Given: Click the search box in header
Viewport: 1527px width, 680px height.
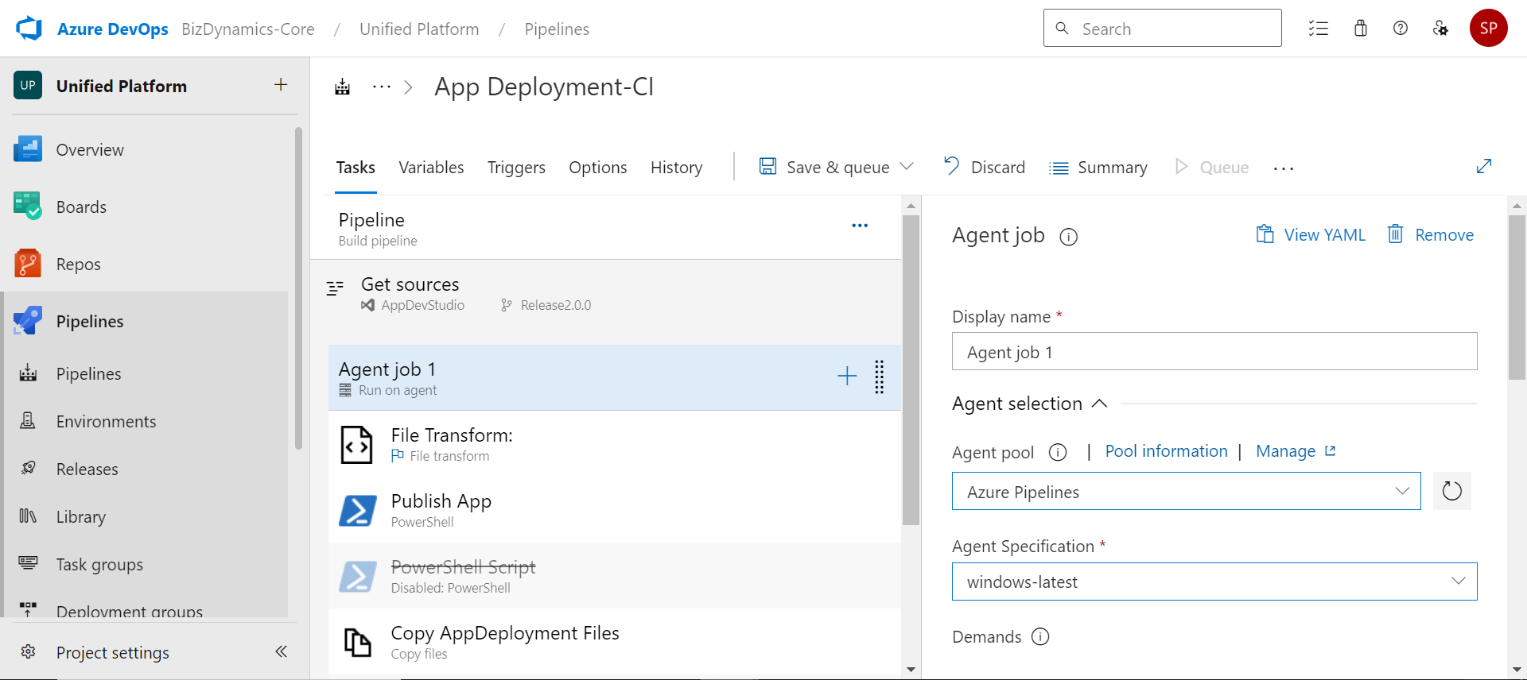Looking at the screenshot, I should coord(1162,29).
